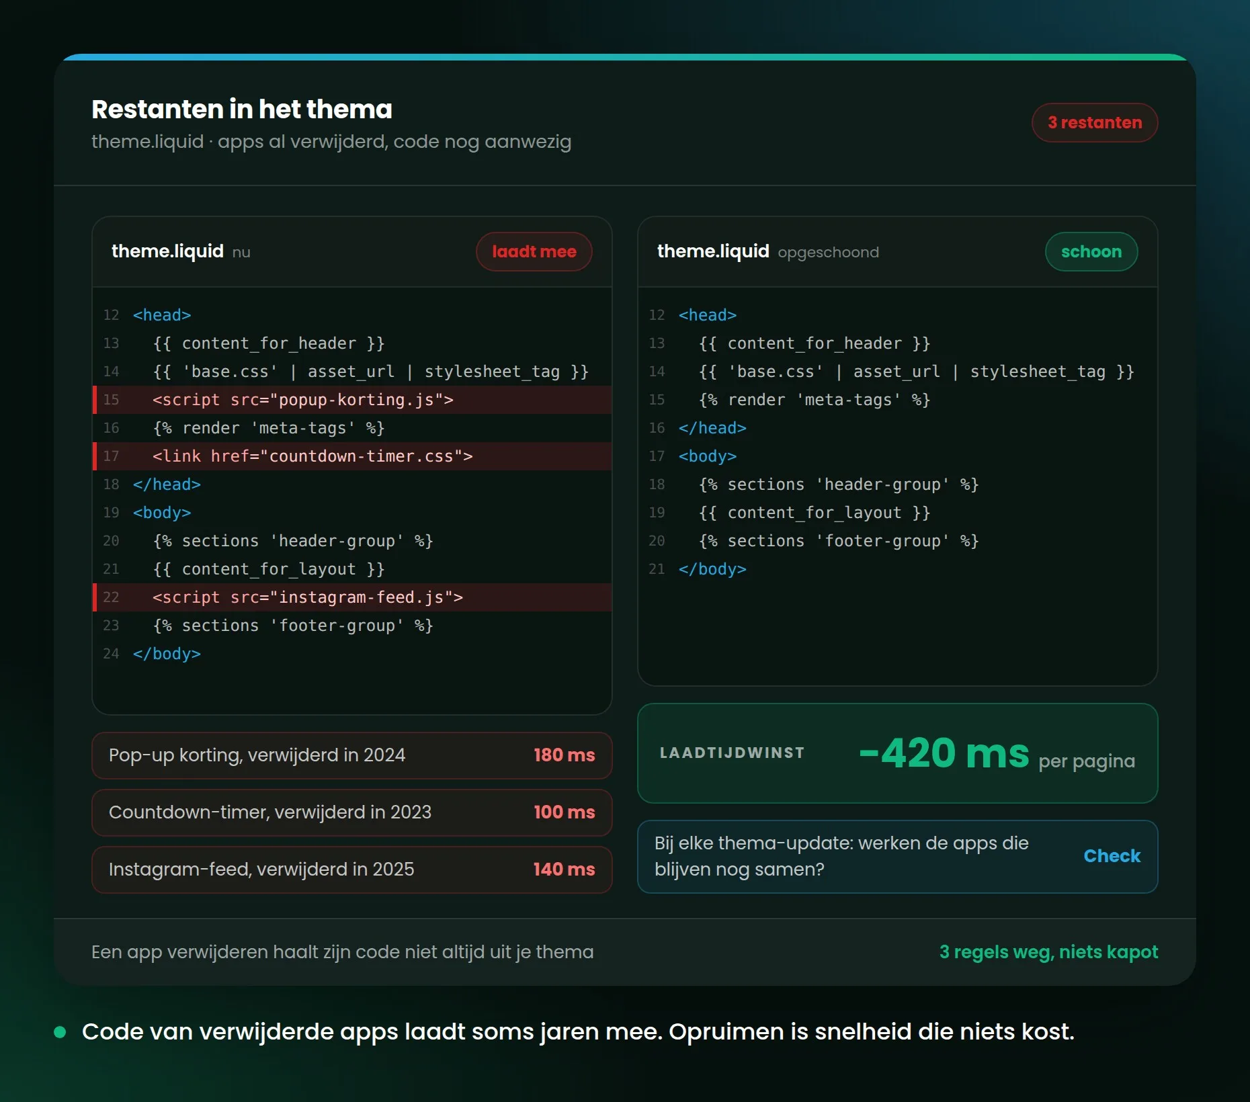
Task: Click the '180 ms' value
Action: click(564, 755)
